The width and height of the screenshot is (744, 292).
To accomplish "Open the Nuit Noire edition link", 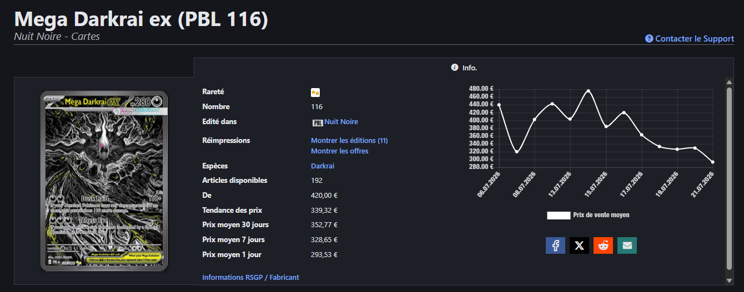I will [x=341, y=122].
